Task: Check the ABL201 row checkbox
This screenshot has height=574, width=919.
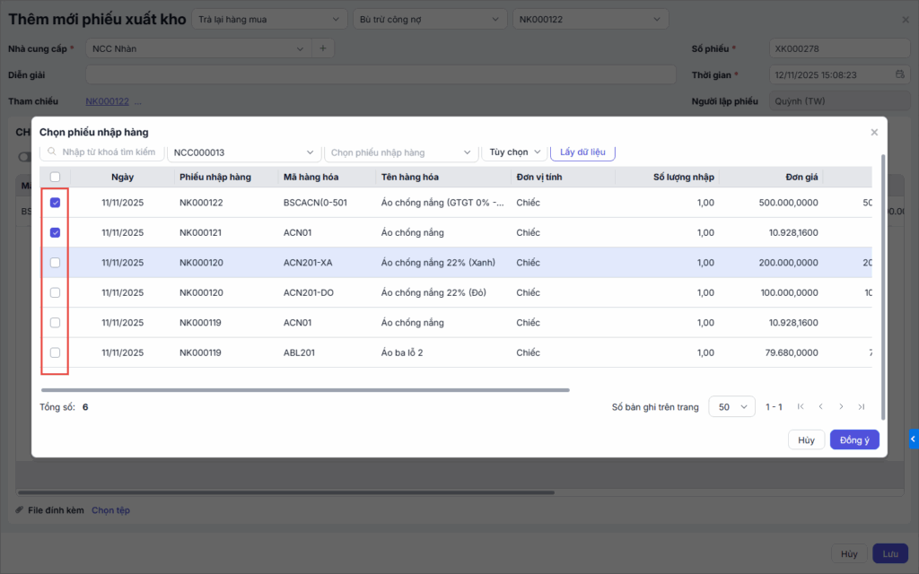Action: (x=55, y=352)
